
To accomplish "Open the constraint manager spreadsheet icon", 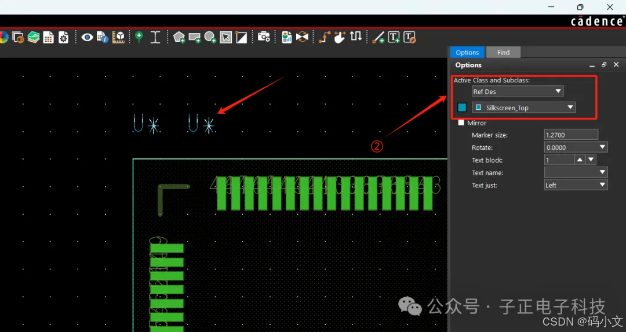I will (48, 38).
